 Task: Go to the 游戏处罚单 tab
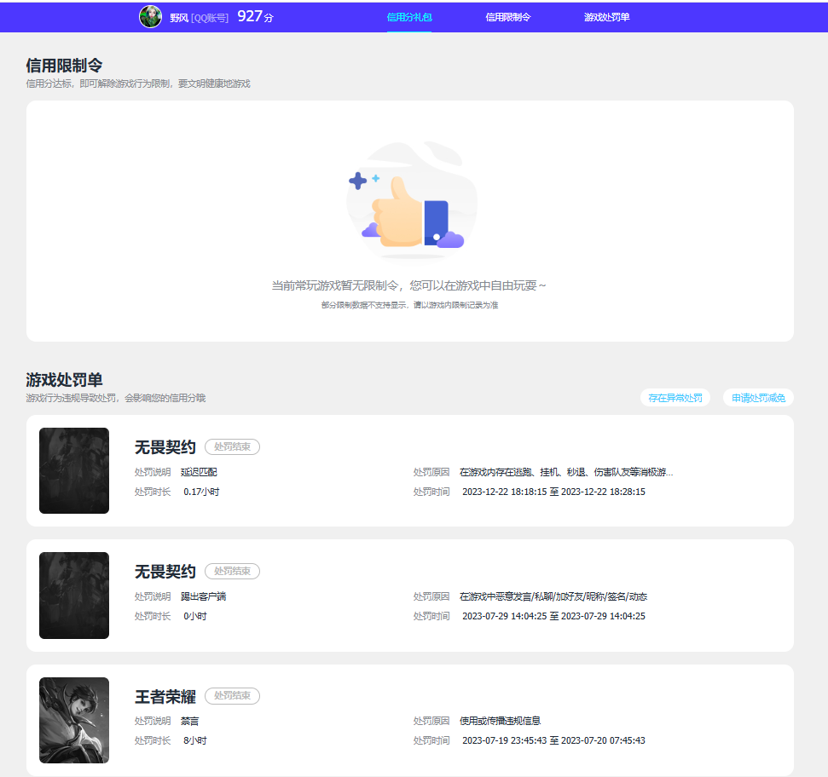(x=607, y=17)
